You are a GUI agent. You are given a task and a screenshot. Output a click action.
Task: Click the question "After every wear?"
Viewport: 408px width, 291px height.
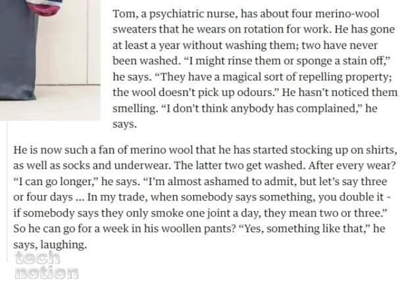(x=352, y=165)
